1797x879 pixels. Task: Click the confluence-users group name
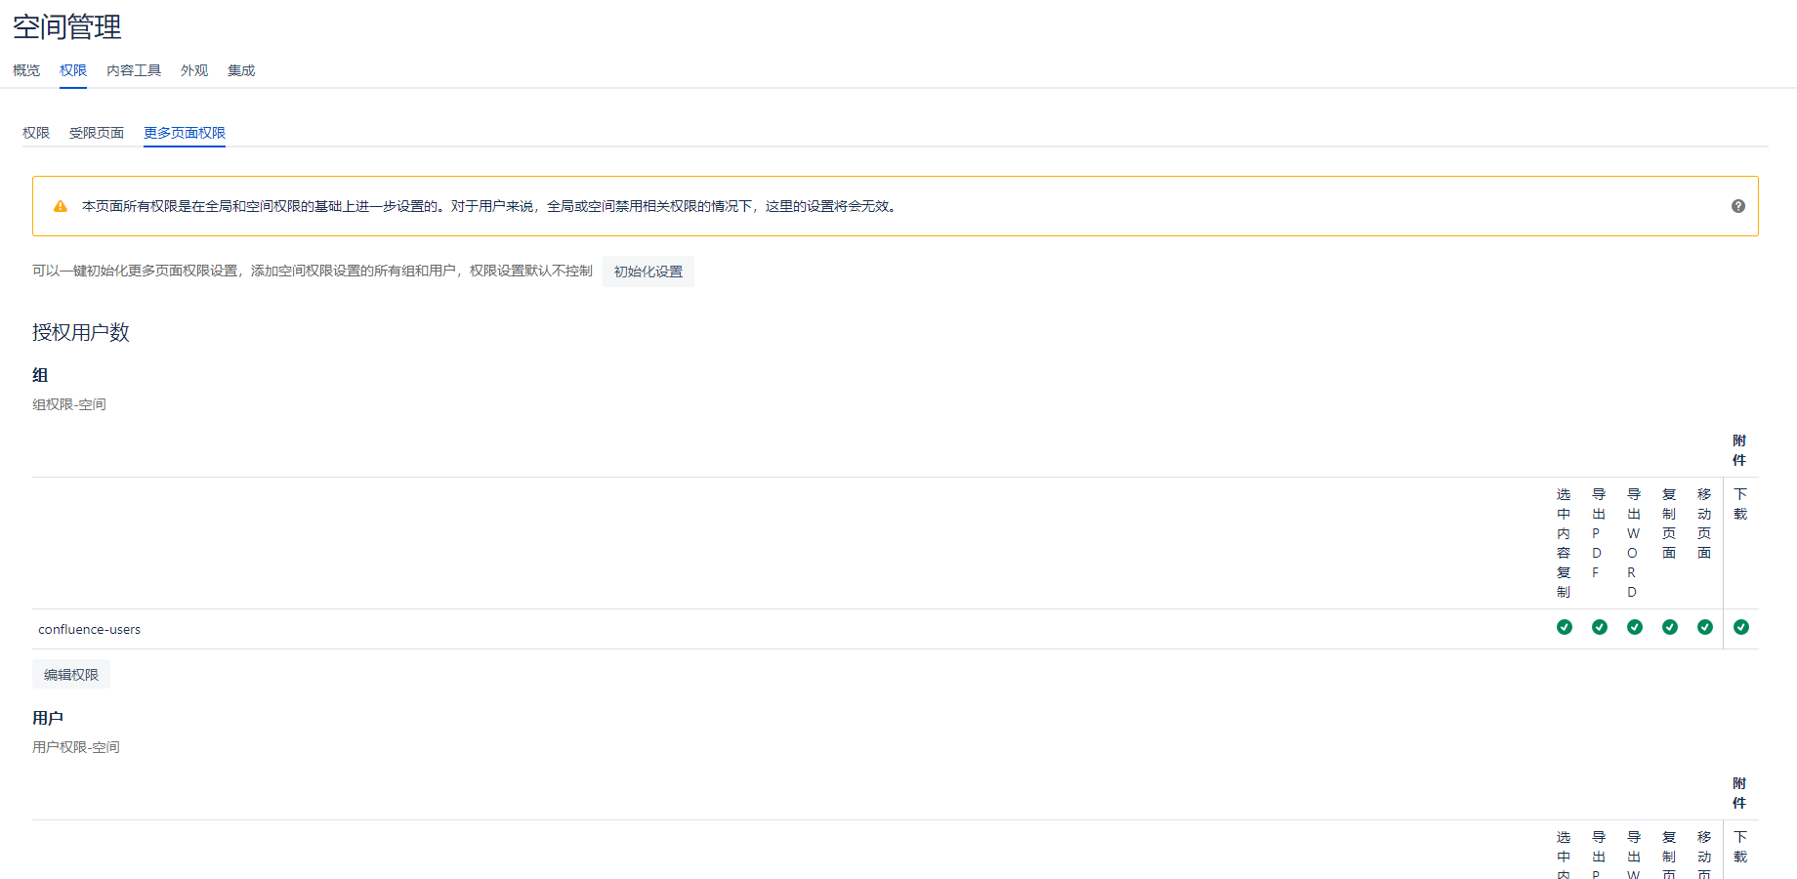point(90,630)
